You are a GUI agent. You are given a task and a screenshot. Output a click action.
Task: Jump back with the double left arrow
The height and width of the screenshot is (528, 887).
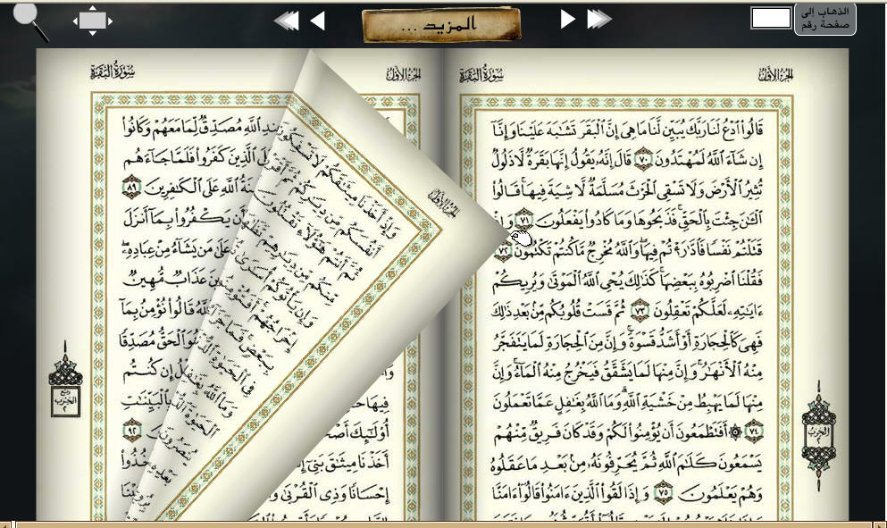[286, 21]
